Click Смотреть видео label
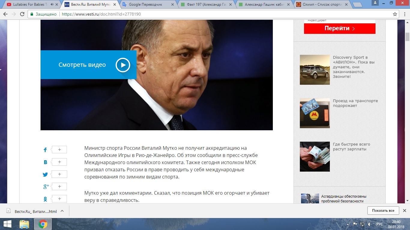The image size is (410, 230). click(82, 65)
